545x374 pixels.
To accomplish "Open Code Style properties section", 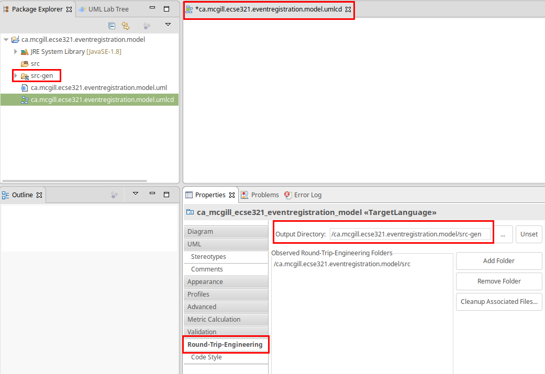I will (226, 357).
